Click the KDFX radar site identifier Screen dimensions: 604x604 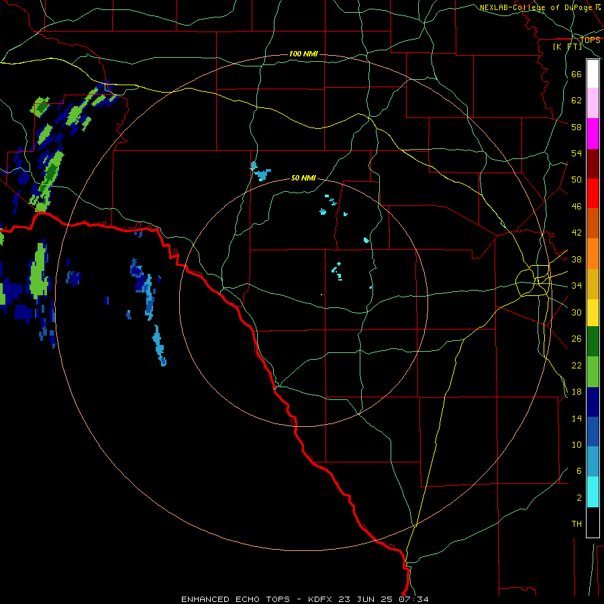pos(321,599)
